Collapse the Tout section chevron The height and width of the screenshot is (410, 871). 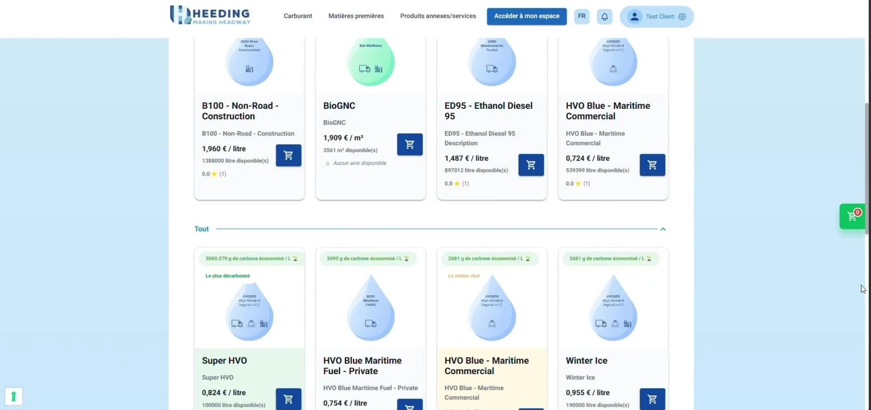point(663,229)
